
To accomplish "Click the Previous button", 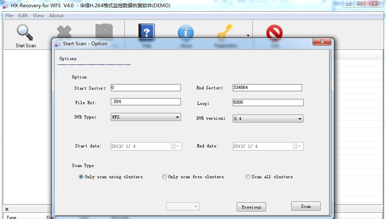I will pos(251,207).
